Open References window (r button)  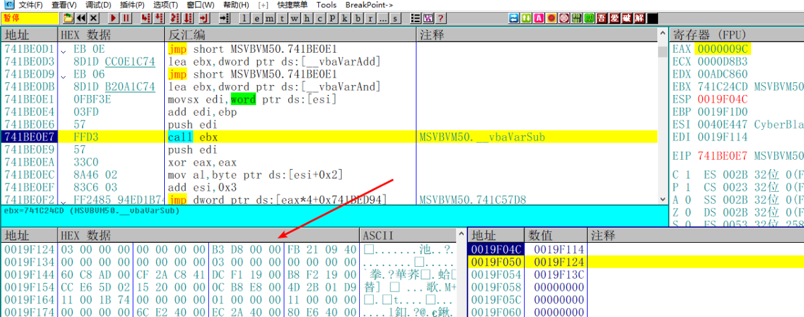point(370,17)
